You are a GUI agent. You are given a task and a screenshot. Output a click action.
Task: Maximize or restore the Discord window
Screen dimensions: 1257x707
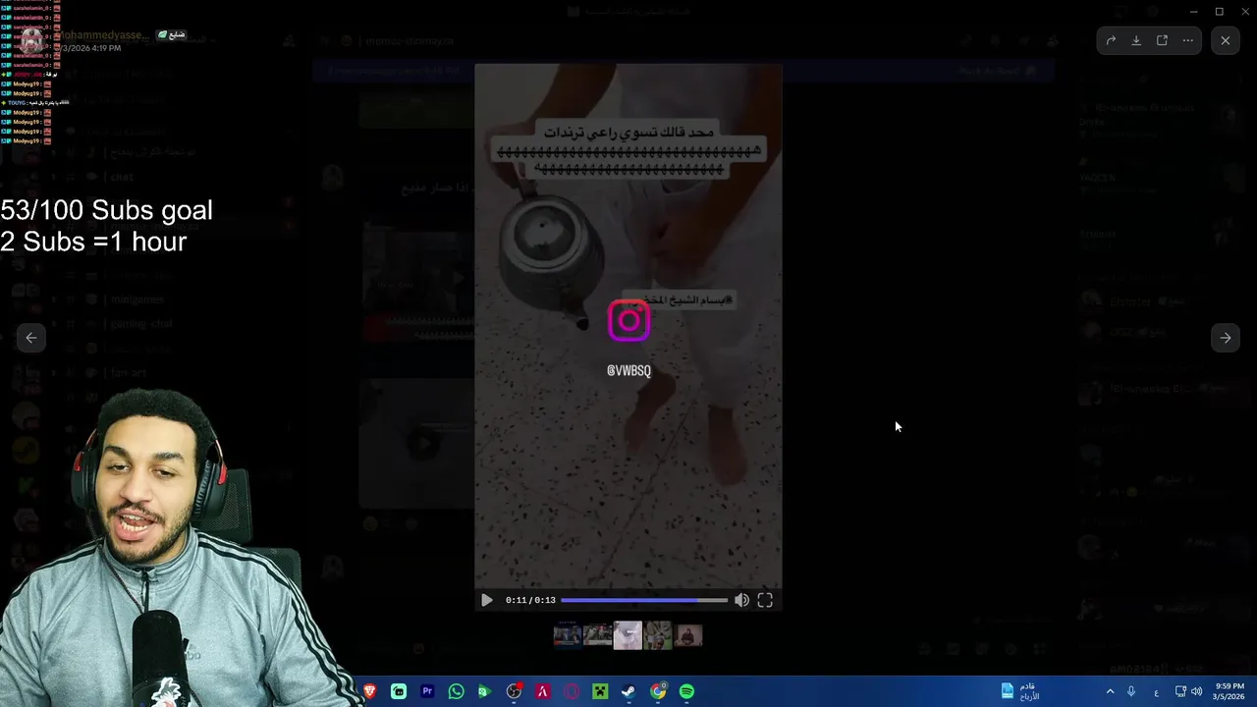(x=1220, y=11)
